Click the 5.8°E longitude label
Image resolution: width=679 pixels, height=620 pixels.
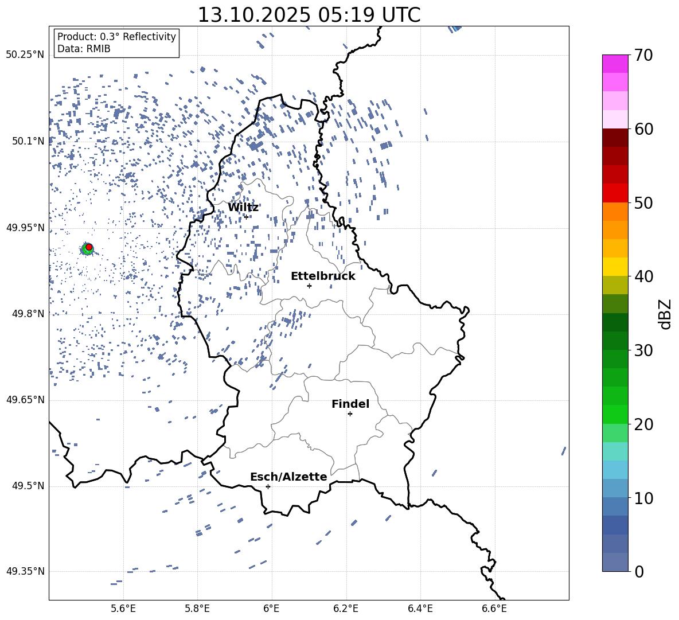(x=197, y=609)
